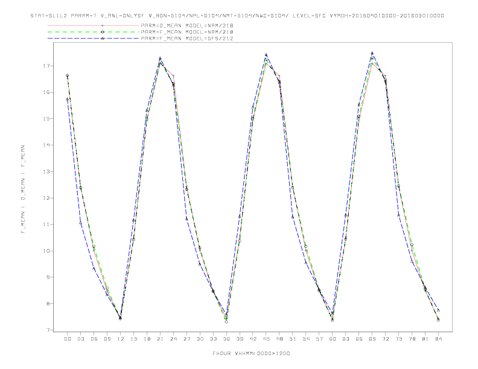The image size is (478, 369).
Task: Click the red solid legend line sample
Action: [94, 25]
